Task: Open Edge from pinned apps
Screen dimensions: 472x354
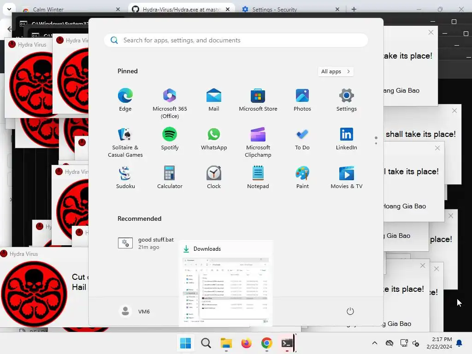Action: coord(125,100)
